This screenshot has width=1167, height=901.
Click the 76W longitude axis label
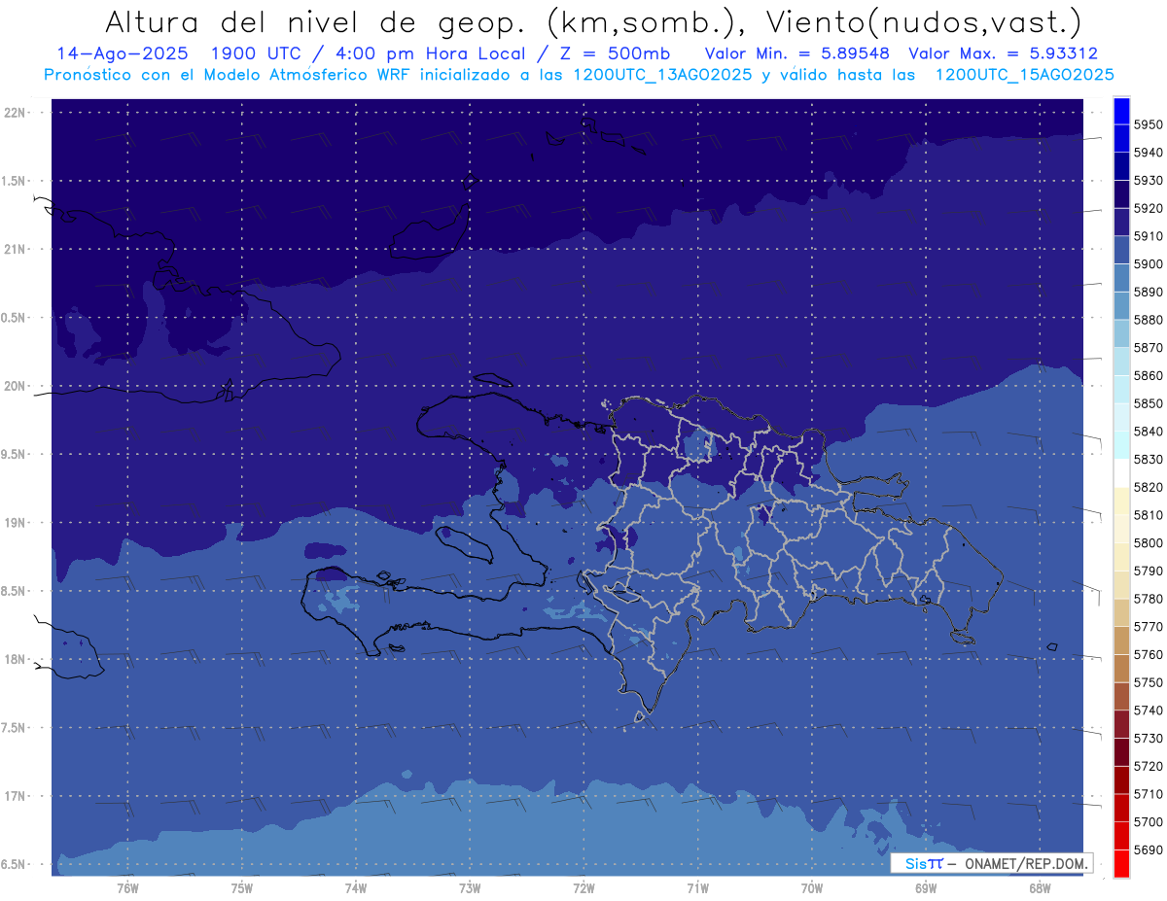coord(127,887)
